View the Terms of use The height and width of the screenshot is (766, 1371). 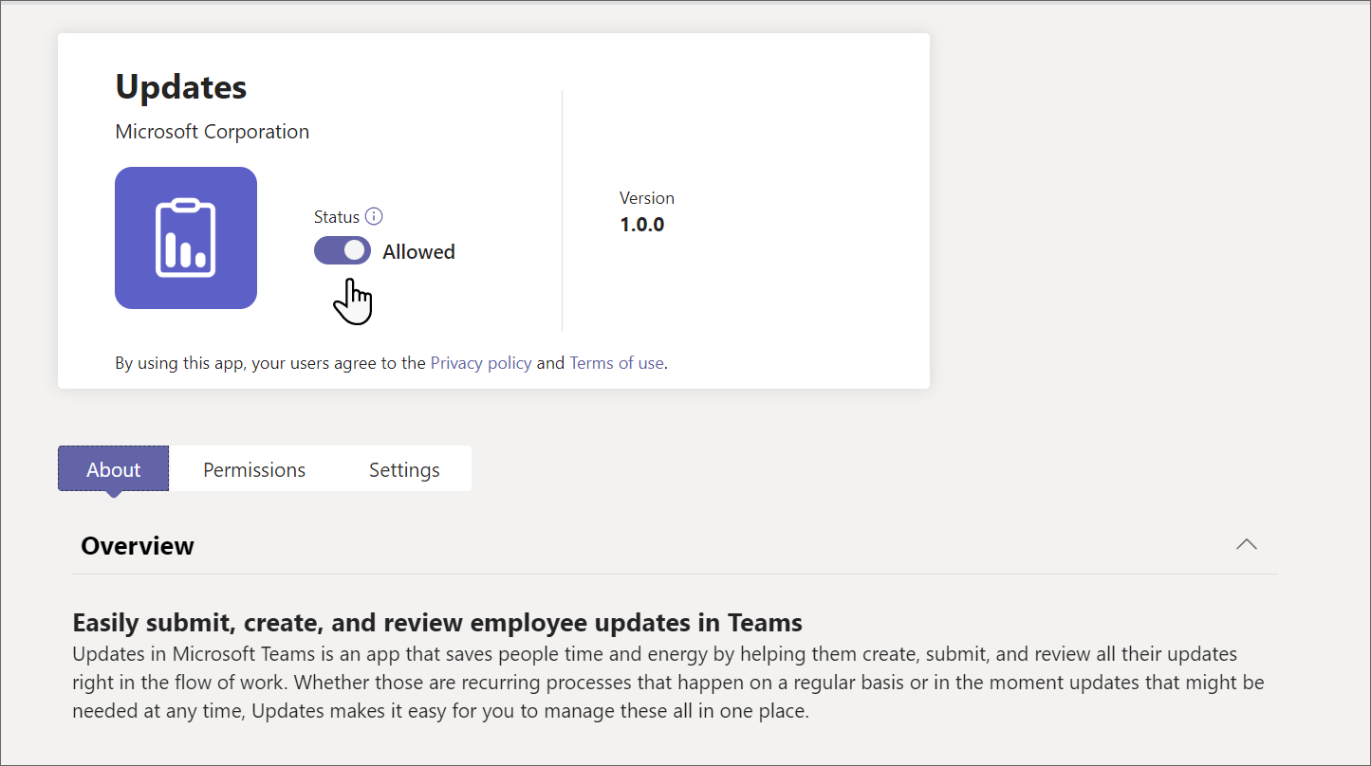point(616,362)
